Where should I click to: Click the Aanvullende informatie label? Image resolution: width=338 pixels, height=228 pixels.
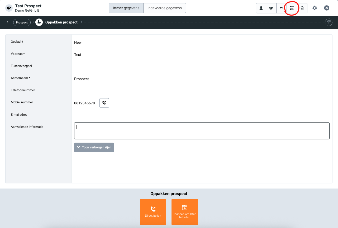point(27,127)
